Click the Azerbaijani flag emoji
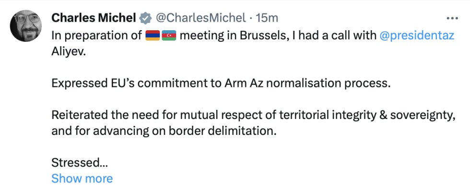Screen dimensions: 470x191 click(x=169, y=36)
